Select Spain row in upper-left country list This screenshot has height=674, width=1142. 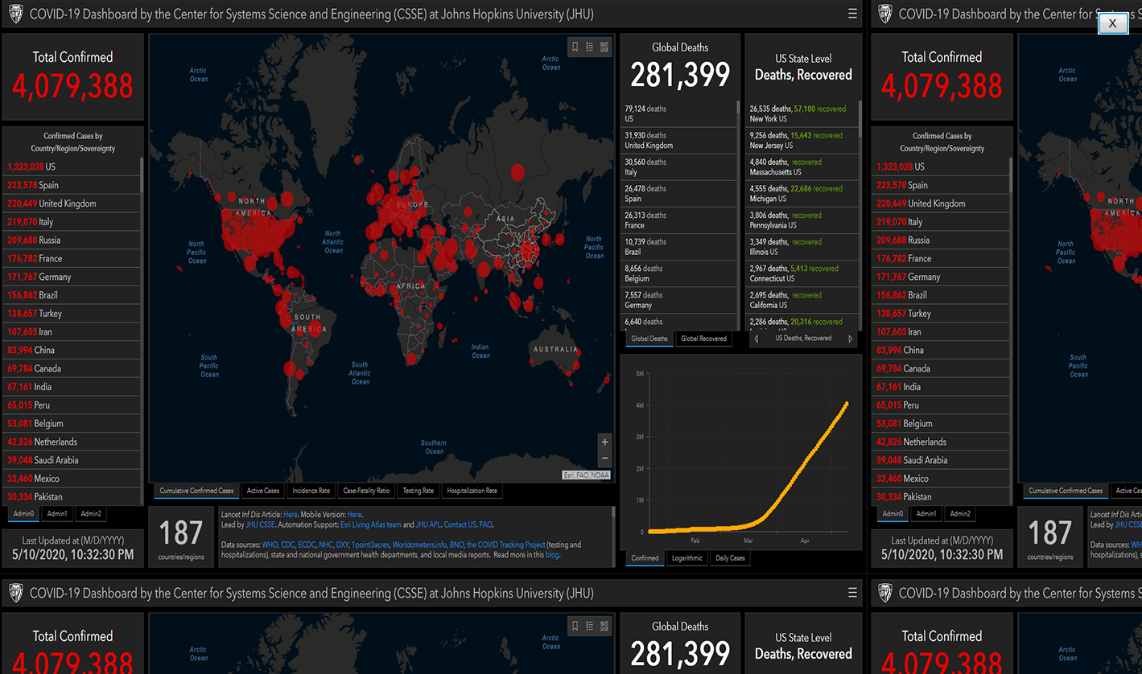point(72,185)
